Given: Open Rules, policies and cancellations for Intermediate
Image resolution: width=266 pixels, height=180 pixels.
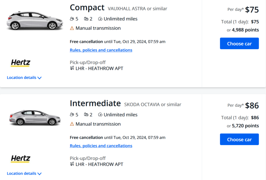Looking at the screenshot, I should coord(101,146).
